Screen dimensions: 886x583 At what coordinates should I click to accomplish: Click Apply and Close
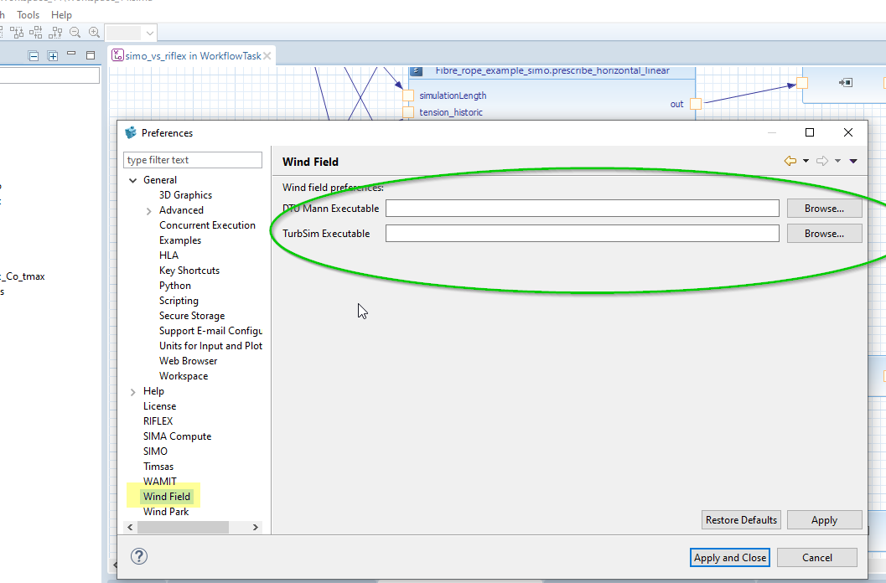[x=729, y=558]
